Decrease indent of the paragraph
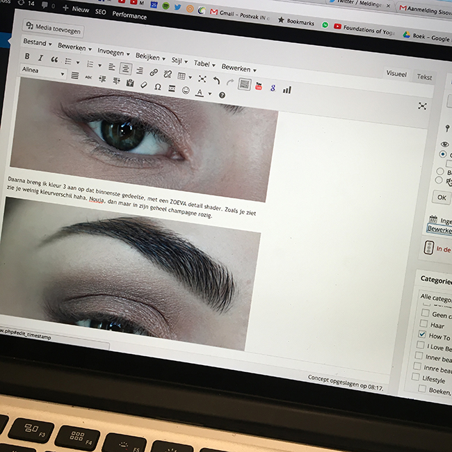Screen dimensions: 452x452 point(102,79)
